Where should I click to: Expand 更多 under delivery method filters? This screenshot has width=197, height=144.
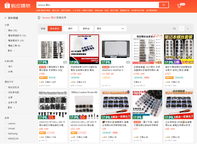(x=11, y=108)
